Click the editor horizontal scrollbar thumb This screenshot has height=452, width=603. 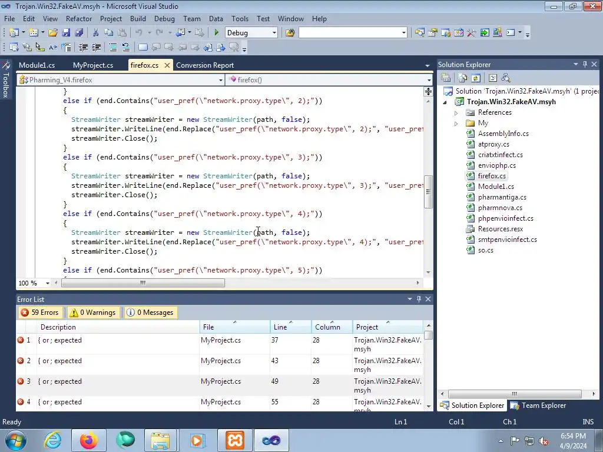pos(143,283)
